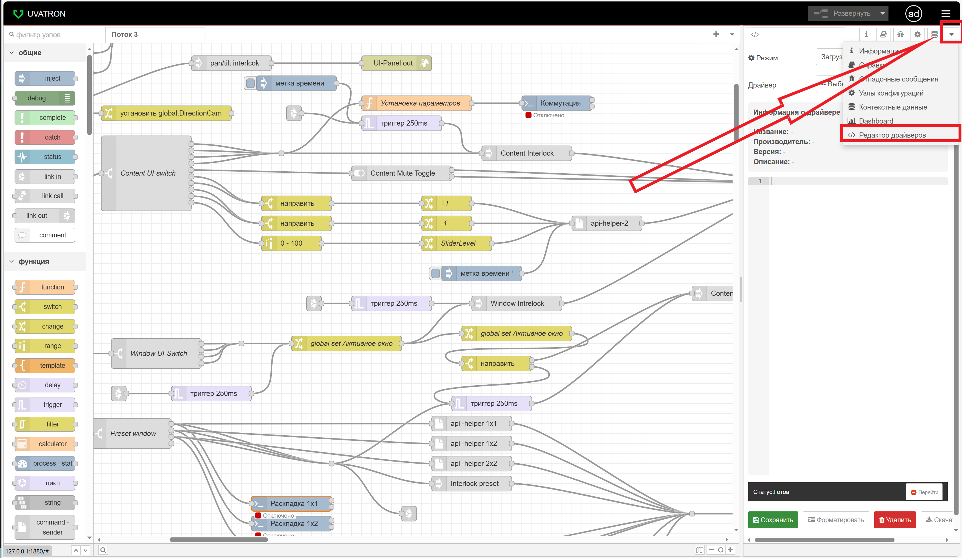Toggle the debug palette node output button

(x=68, y=98)
